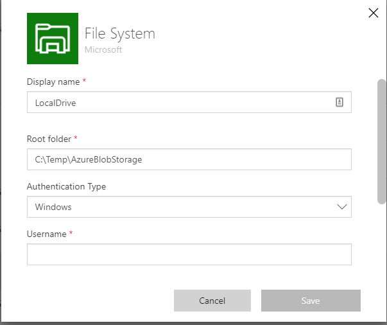Screen dimensions: 387x325
Task: Click the Username label
Action: (x=47, y=234)
